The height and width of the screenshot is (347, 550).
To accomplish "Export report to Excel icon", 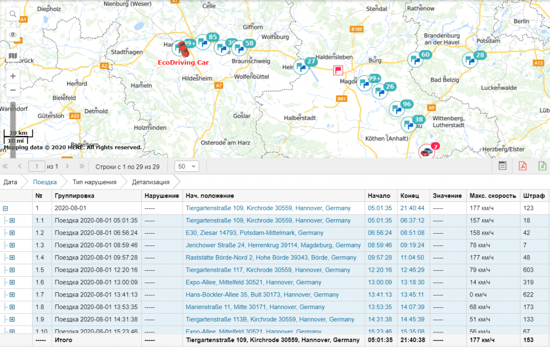I will point(542,166).
